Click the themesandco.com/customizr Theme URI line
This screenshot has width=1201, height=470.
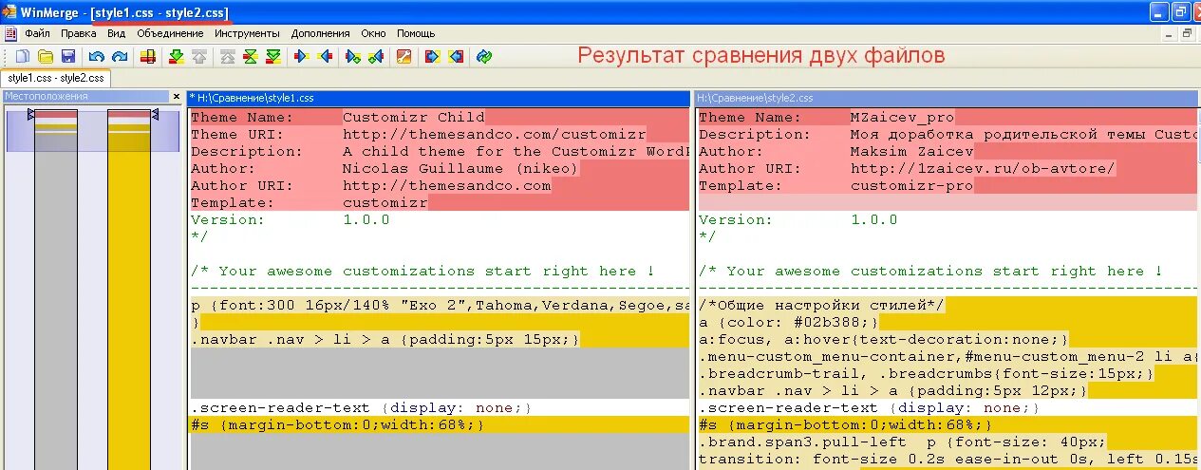(x=440, y=135)
